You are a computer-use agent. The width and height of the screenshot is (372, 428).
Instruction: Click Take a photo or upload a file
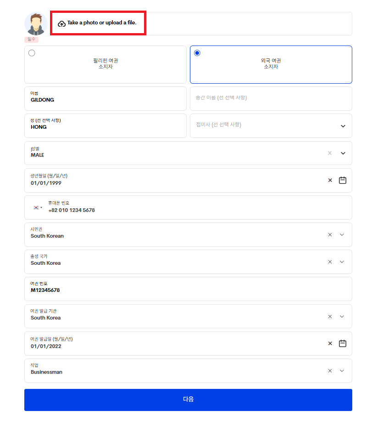click(101, 23)
